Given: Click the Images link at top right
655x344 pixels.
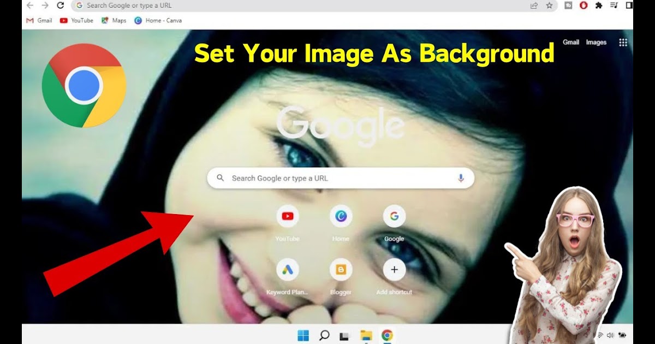Looking at the screenshot, I should pyautogui.click(x=596, y=42).
